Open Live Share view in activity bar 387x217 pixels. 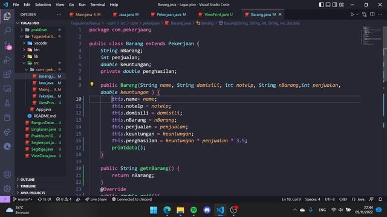(7, 132)
